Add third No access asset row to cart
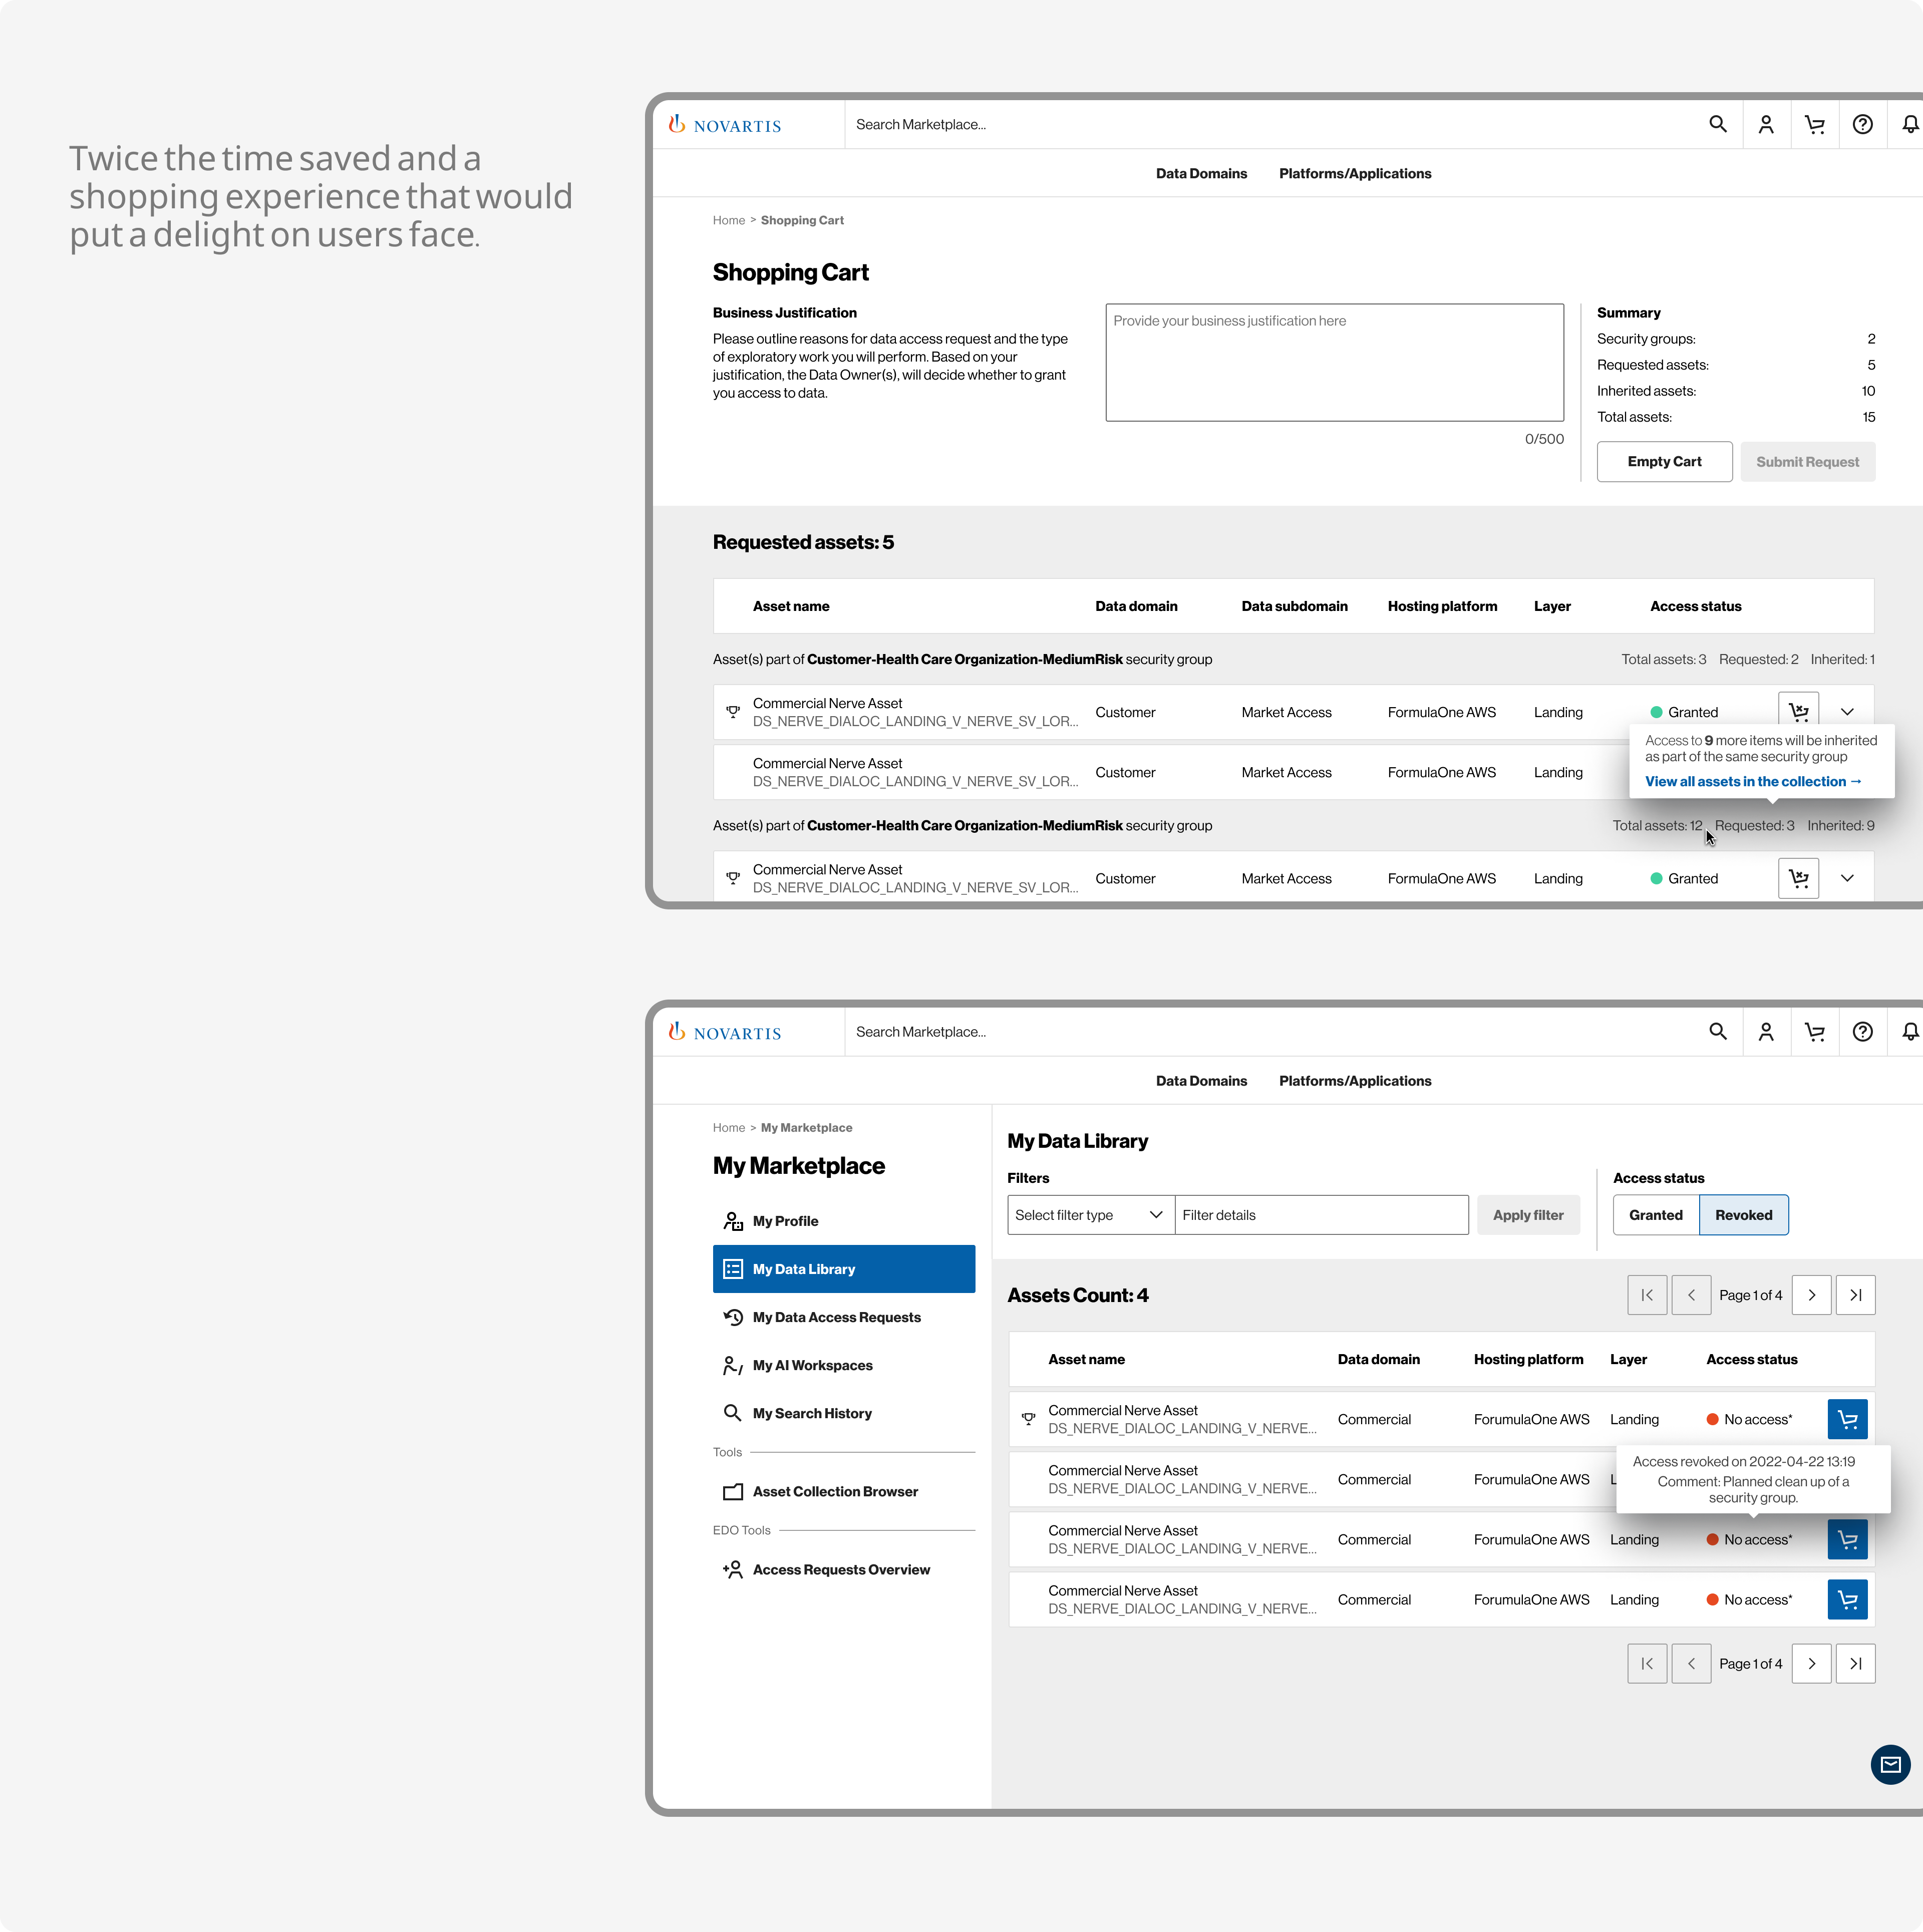This screenshot has height=1932, width=1923. tap(1847, 1539)
